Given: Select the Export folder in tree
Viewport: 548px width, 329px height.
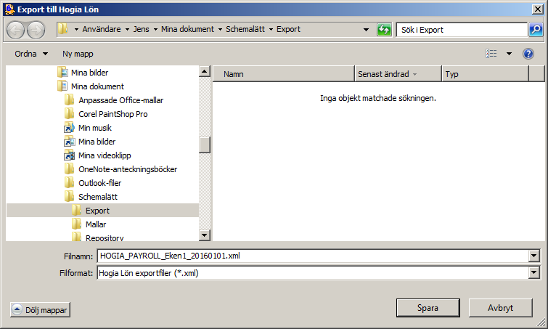Looking at the screenshot, I should (x=97, y=211).
